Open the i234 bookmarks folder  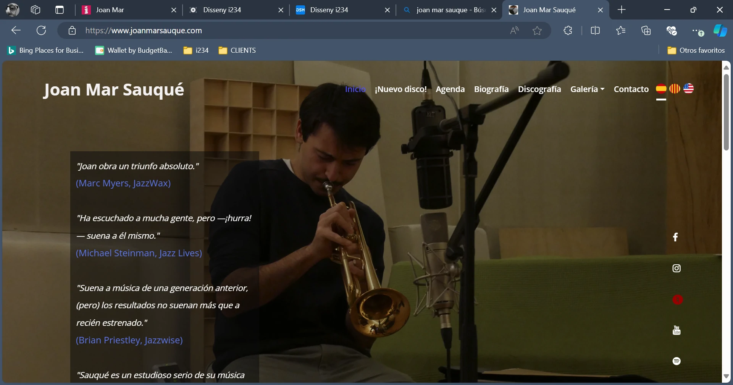[x=196, y=50]
